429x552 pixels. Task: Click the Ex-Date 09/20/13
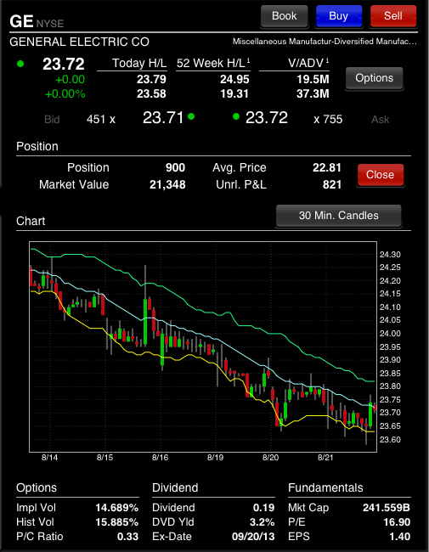(x=253, y=537)
